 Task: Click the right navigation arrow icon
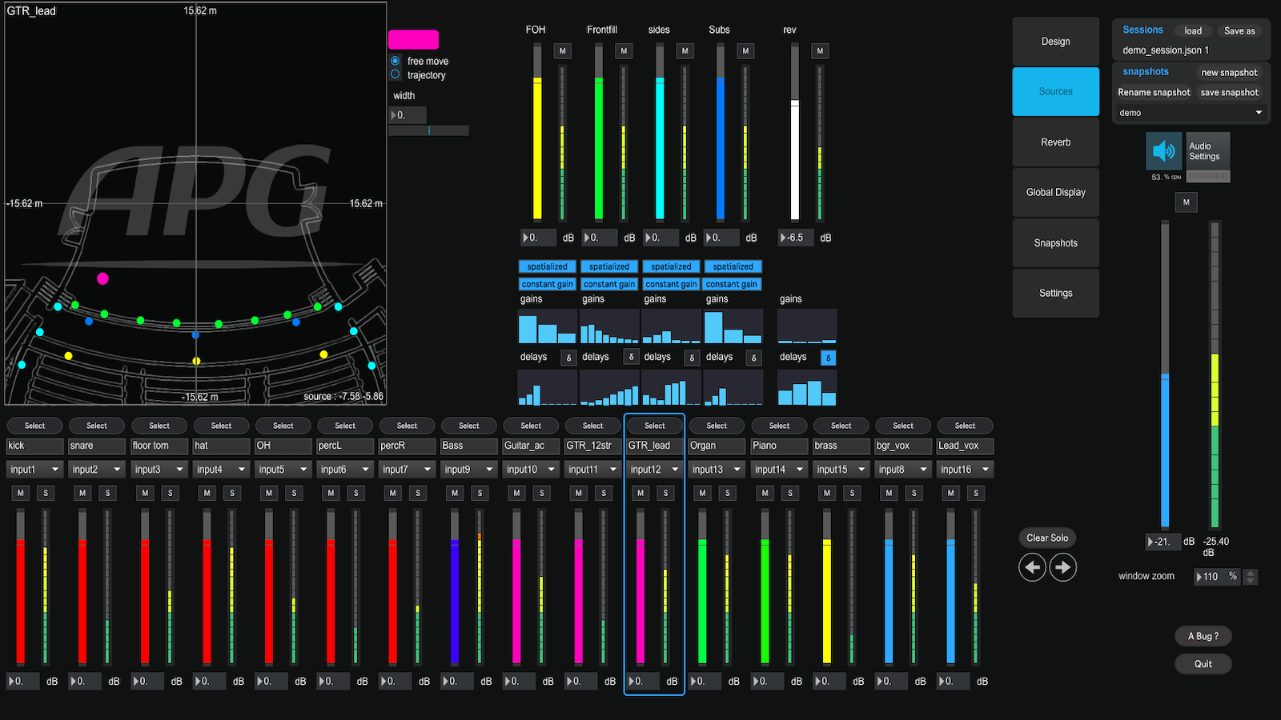1062,567
